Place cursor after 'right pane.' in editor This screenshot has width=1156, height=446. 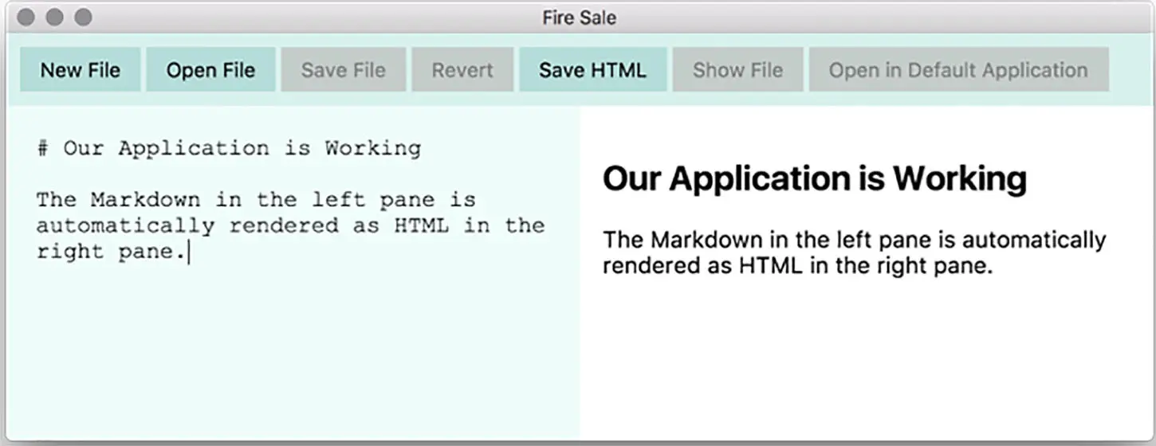coord(188,252)
